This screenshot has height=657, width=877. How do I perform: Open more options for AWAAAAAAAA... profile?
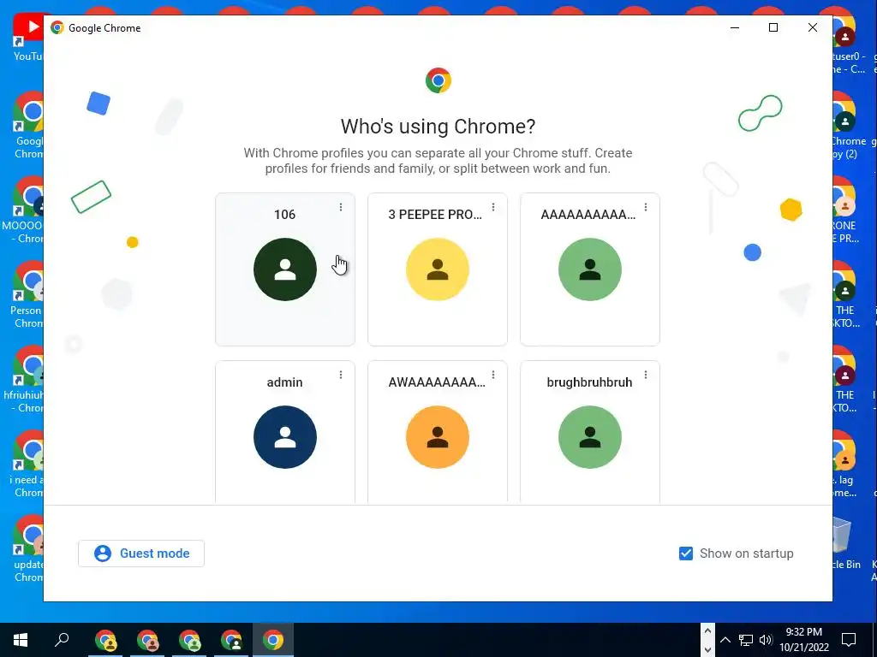[x=493, y=375]
